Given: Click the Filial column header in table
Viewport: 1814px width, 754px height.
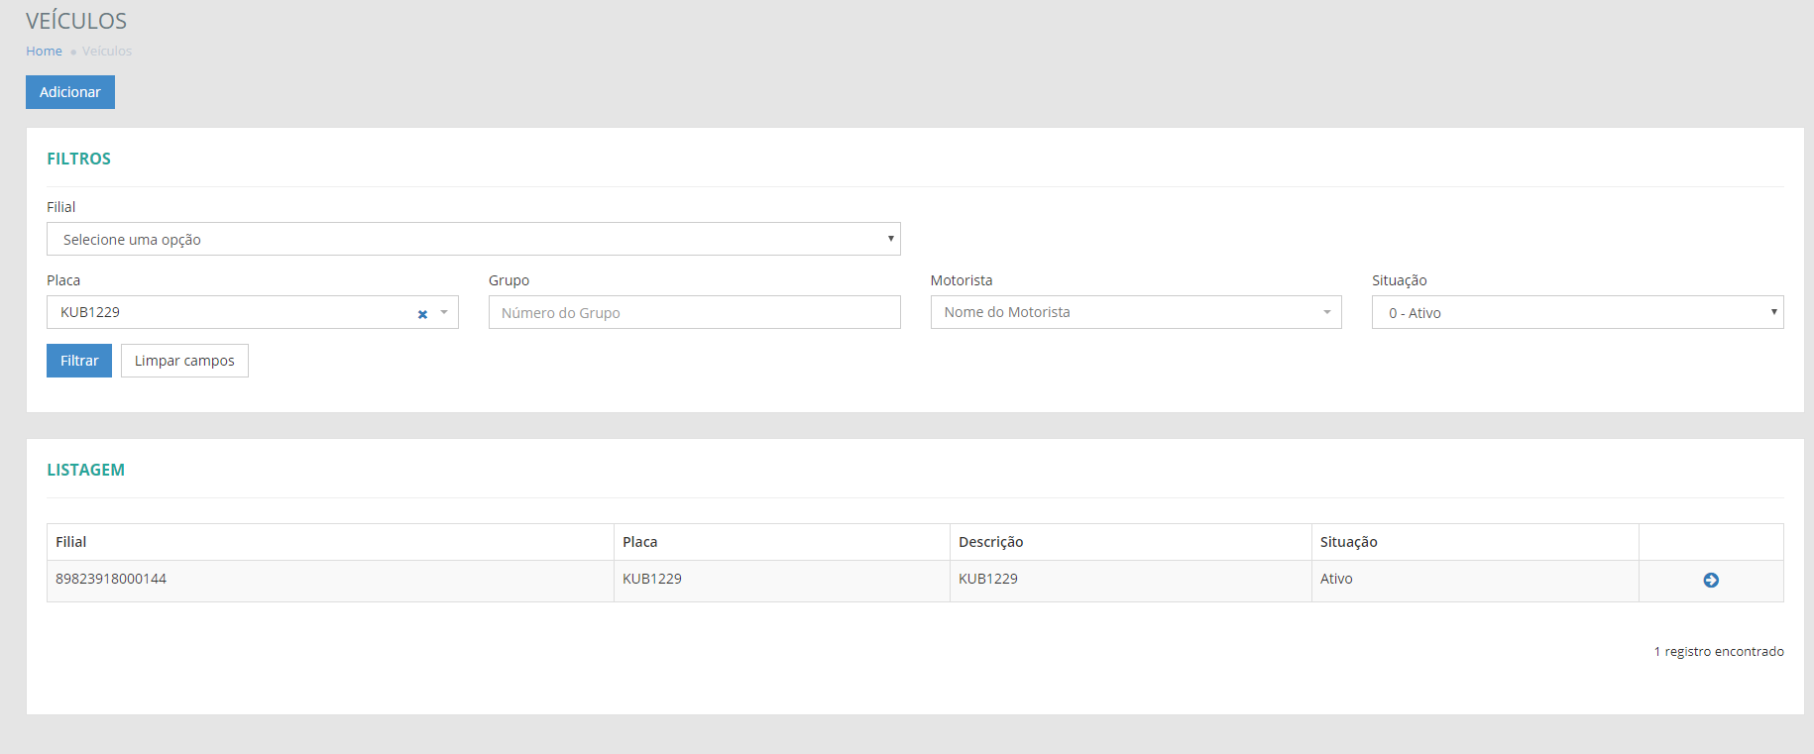Looking at the screenshot, I should 71,542.
